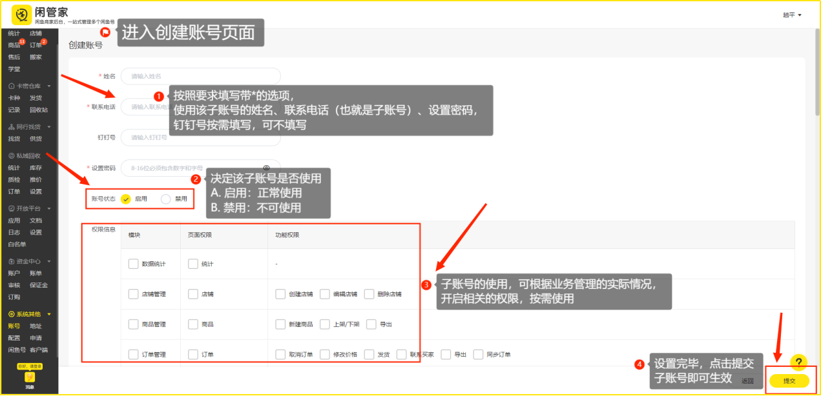Image resolution: width=821 pixels, height=396 pixels.
Task: Select the 启用 account status radio
Action: point(126,199)
